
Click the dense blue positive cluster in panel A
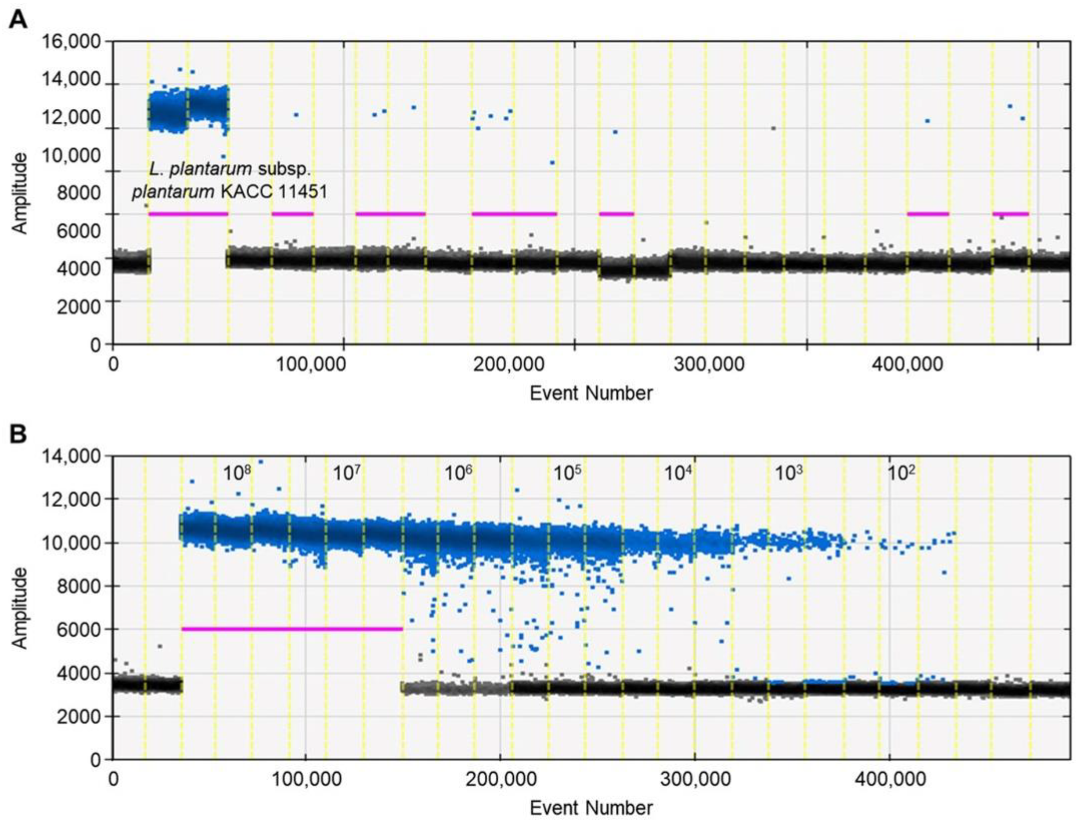pos(188,109)
